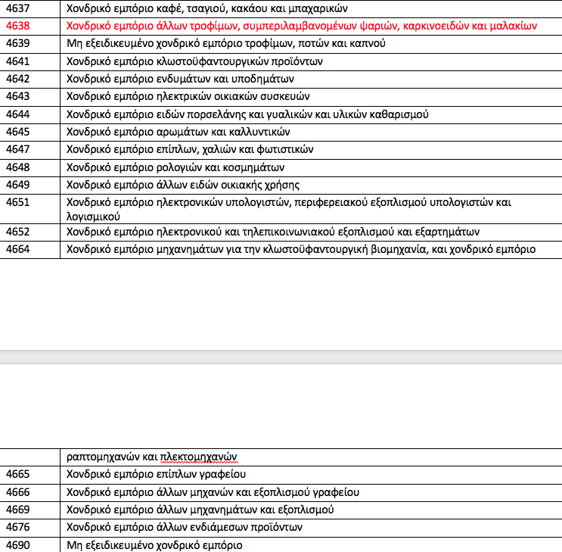Select the row text about 'ειδών πορσελάνης και γυαλικών'
This screenshot has width=562, height=552.
247,114
